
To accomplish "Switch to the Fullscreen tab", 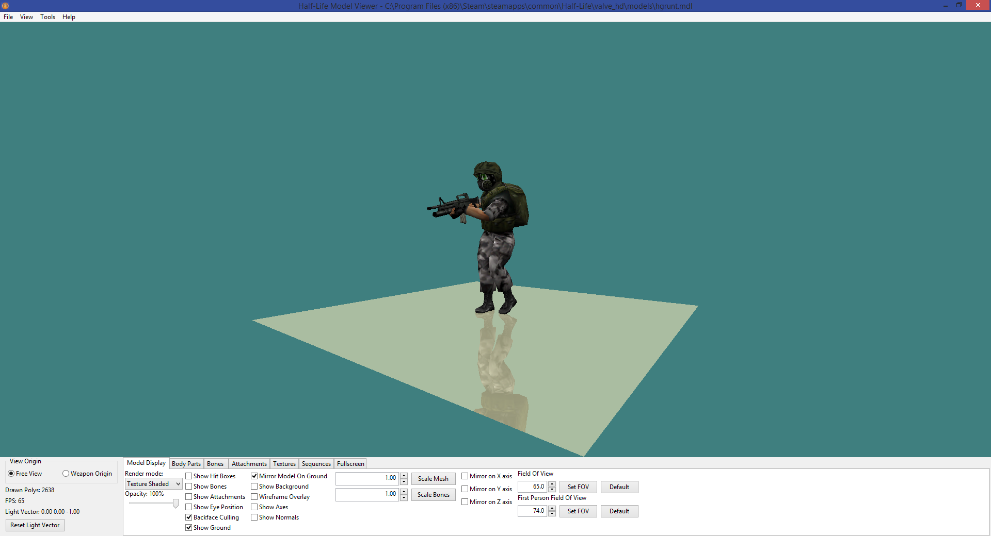I will (x=350, y=464).
